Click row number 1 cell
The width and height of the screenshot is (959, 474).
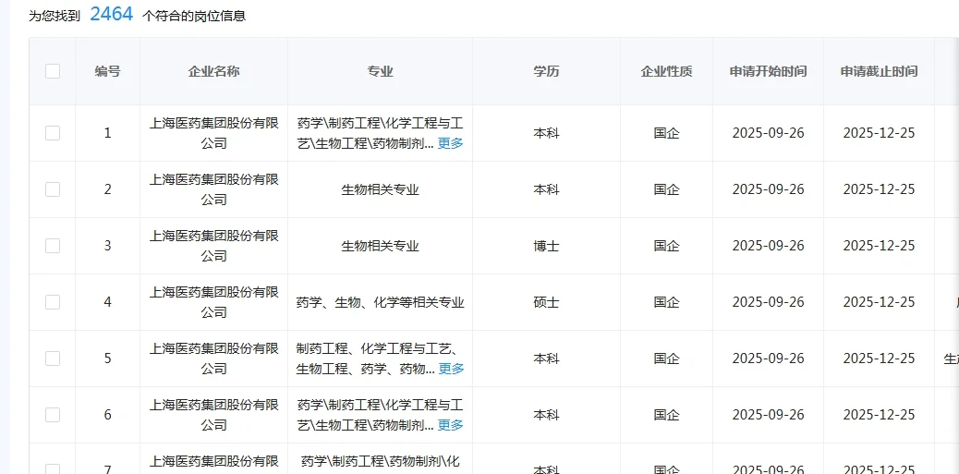[108, 133]
